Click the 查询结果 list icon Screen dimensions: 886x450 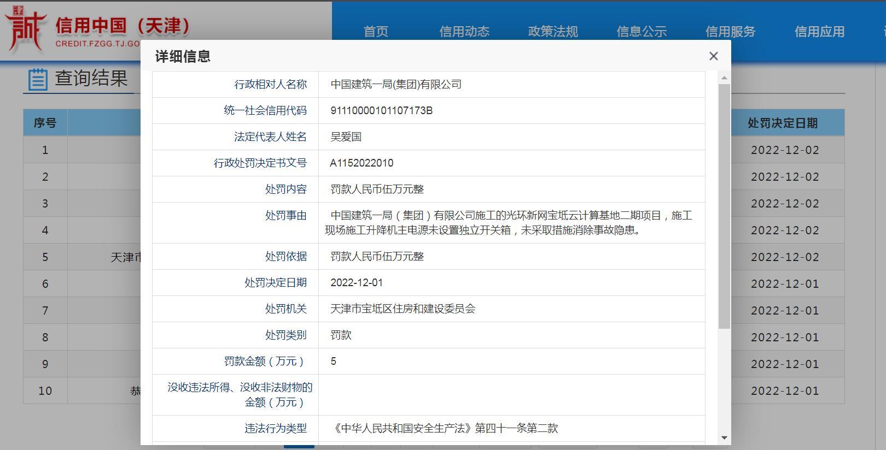click(x=38, y=80)
